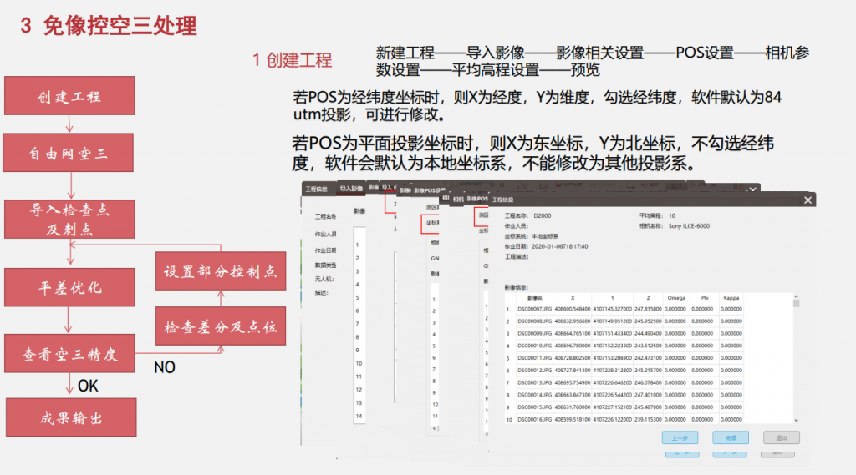Select row DSC00009.JPG in image table
Viewport: 856px width, 475px height.
[x=624, y=333]
